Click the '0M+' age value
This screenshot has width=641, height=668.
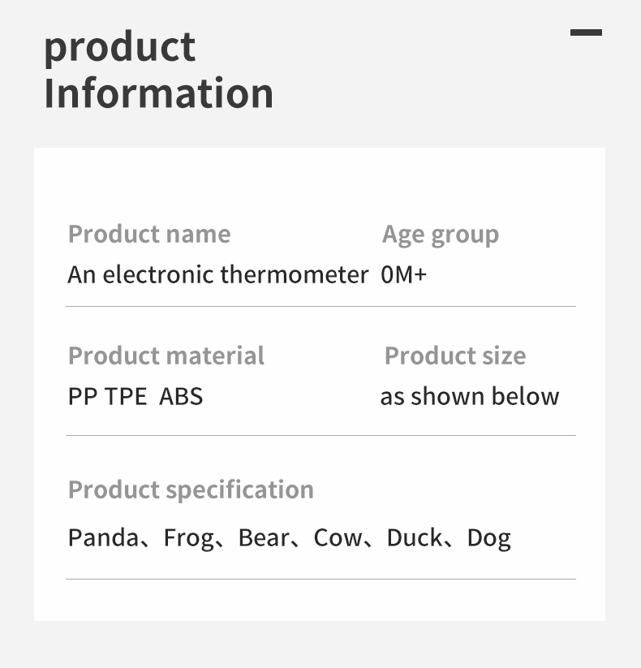coord(403,275)
